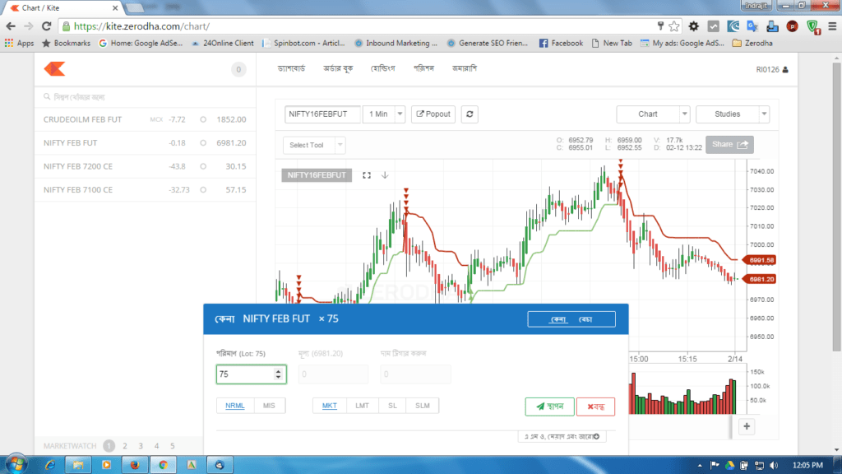Cancel the order with বন্ধ button
Viewport: 842px width, 474px height.
(x=594, y=406)
